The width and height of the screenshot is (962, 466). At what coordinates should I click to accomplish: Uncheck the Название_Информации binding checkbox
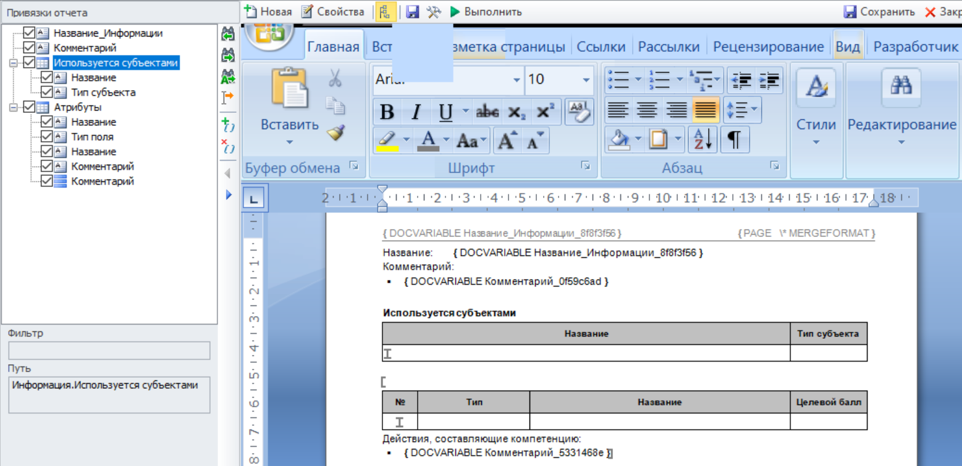tap(29, 33)
